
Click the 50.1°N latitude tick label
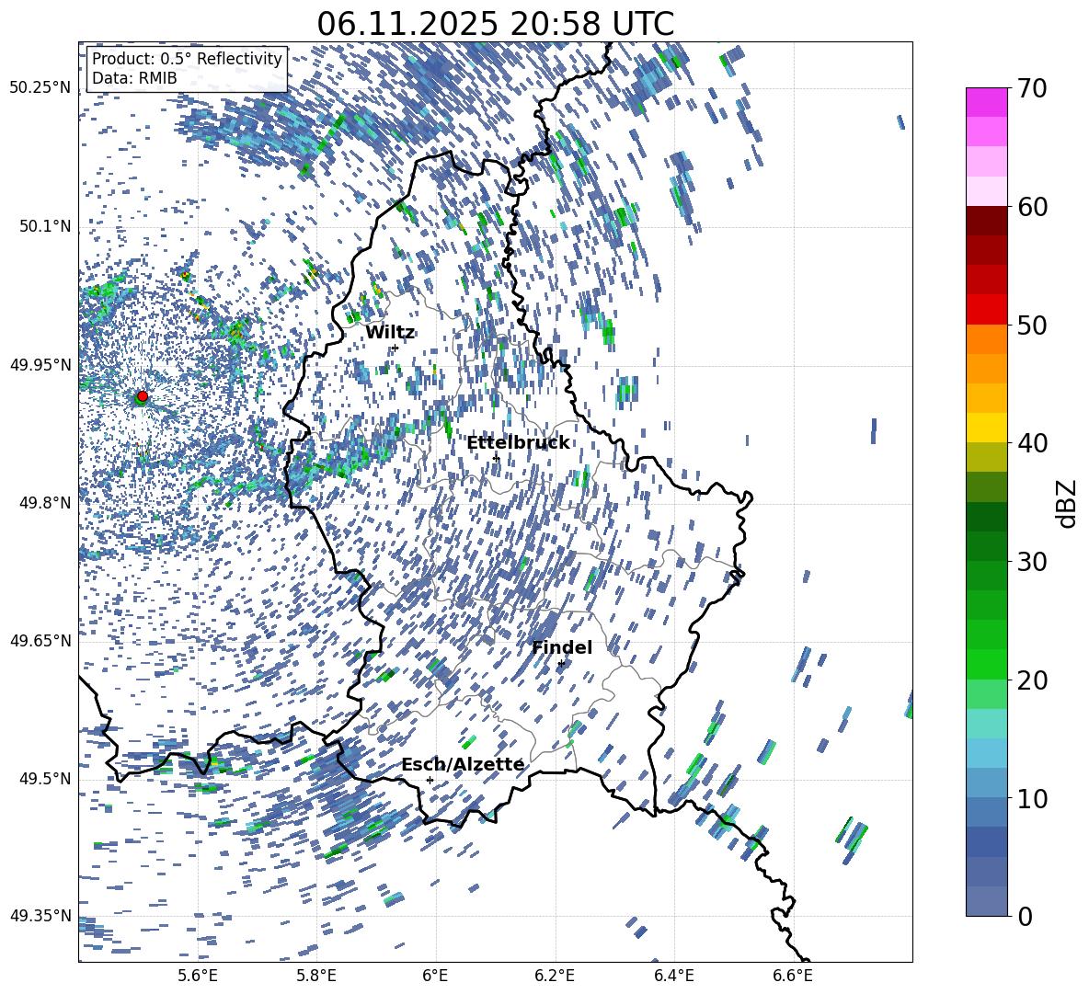pyautogui.click(x=44, y=226)
